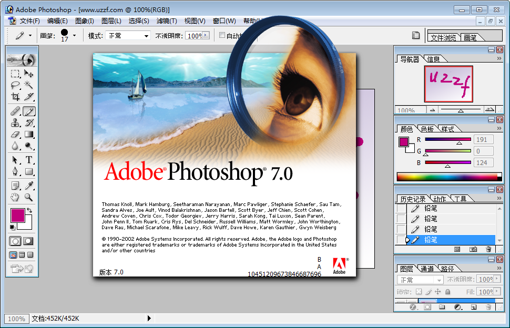Reset default colors icon in toolbox
Image resolution: width=510 pixels, height=328 pixels.
[x=13, y=227]
